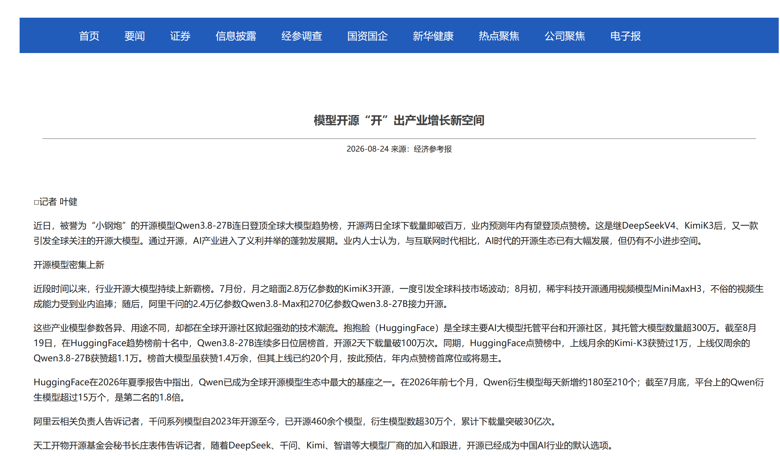780x456 pixels.
Task: Select 信息披露 in navigation bar
Action: pyautogui.click(x=236, y=36)
